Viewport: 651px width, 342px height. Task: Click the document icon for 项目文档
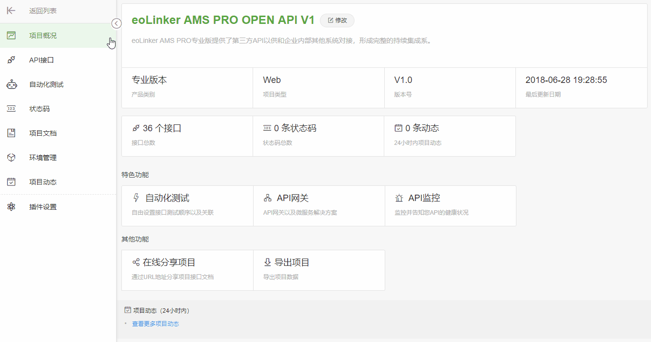click(x=11, y=133)
